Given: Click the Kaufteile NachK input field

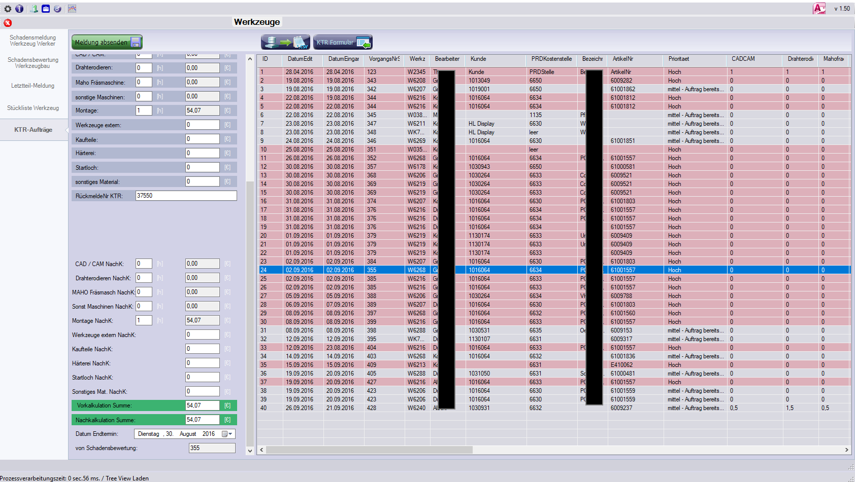Looking at the screenshot, I should [x=203, y=349].
